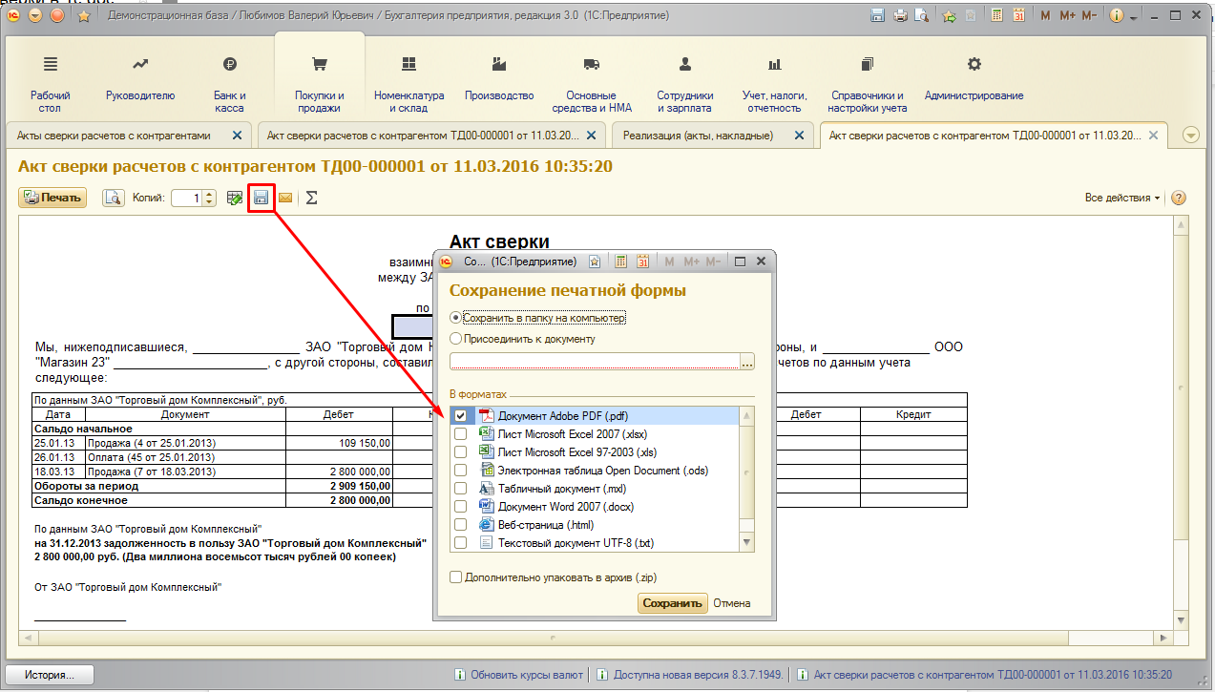1215x692 pixels.
Task: Click the folder path ellipsis browse button
Action: click(x=747, y=362)
